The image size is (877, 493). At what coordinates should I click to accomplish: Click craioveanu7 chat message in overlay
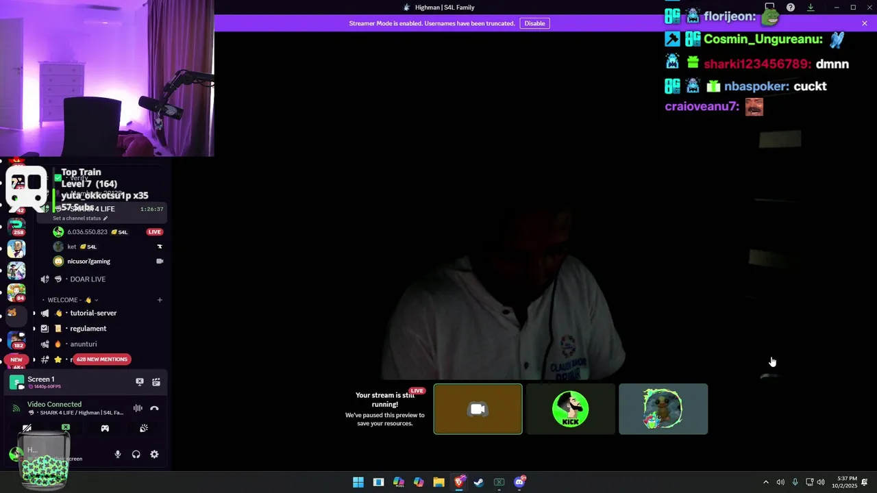tap(714, 107)
